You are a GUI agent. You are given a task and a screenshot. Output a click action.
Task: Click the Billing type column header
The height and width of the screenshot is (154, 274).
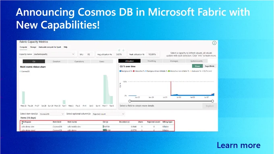(x=167, y=122)
